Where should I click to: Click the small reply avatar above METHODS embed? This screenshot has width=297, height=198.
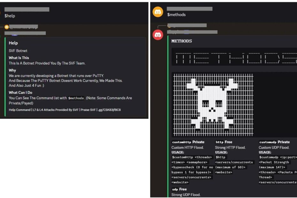[x=169, y=25]
